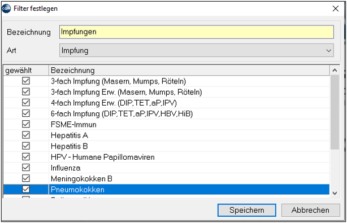Image resolution: width=347 pixels, height=223 pixels.
Task: Uncheck 3-fach Impfung (Masern, Mumps, Röteln)
Action: [x=26, y=81]
